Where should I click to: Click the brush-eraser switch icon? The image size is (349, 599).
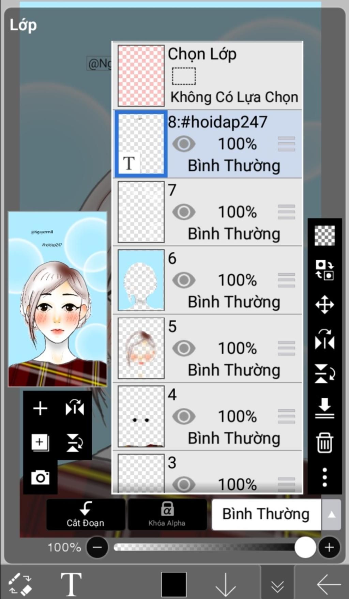[20, 584]
